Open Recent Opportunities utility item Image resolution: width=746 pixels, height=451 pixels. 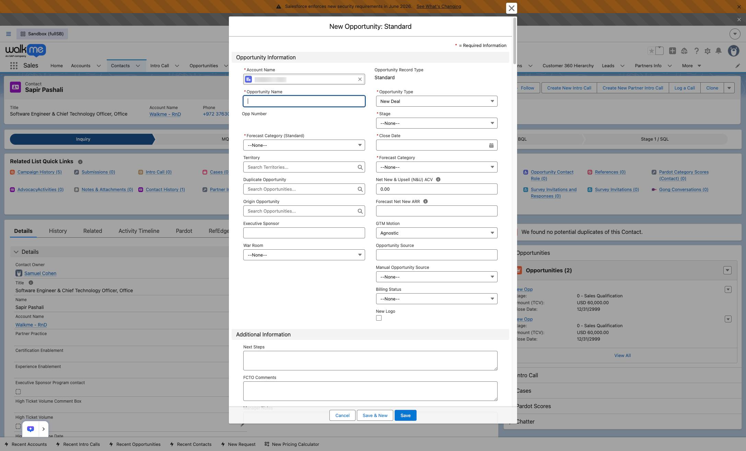tap(135, 444)
